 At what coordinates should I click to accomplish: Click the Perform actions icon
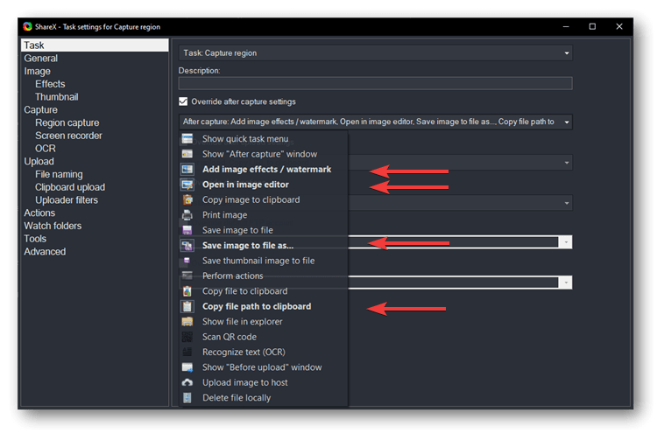point(187,276)
